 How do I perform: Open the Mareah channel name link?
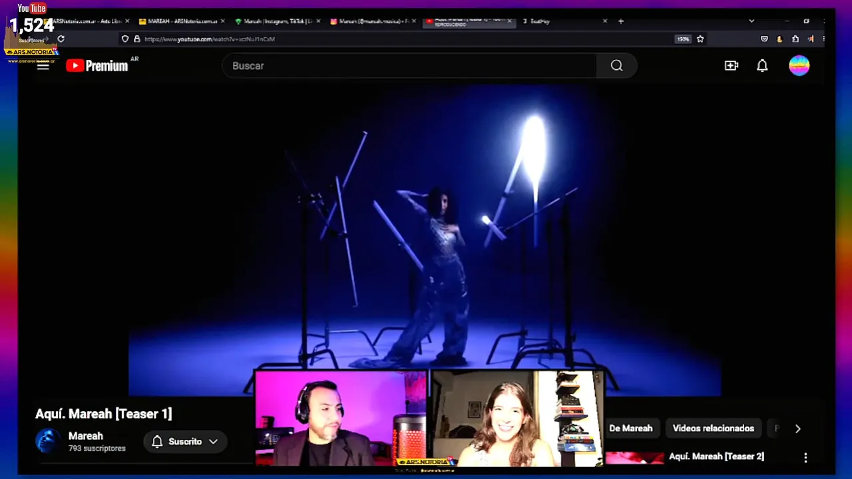pos(86,436)
